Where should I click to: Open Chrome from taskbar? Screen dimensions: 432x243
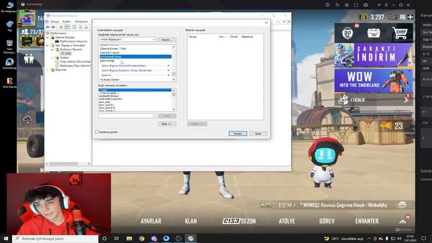[x=142, y=238]
